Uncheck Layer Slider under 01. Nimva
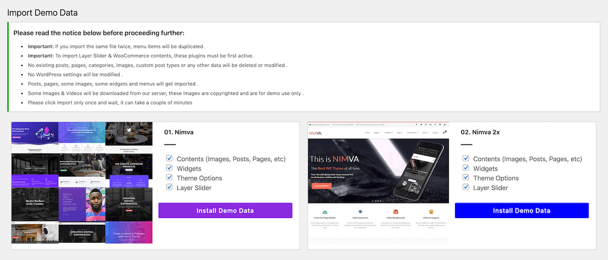The width and height of the screenshot is (608, 260). pos(169,187)
